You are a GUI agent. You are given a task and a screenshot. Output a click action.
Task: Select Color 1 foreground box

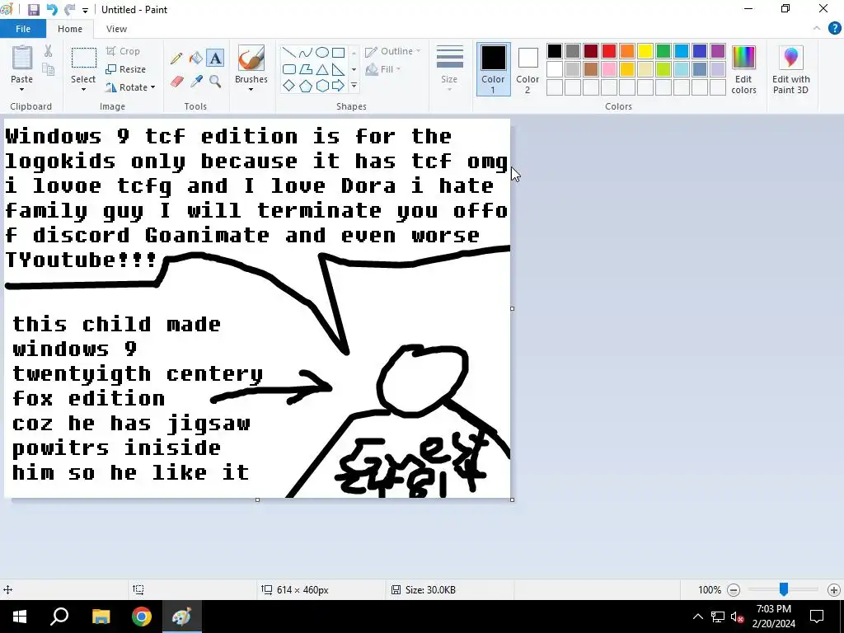click(x=493, y=69)
